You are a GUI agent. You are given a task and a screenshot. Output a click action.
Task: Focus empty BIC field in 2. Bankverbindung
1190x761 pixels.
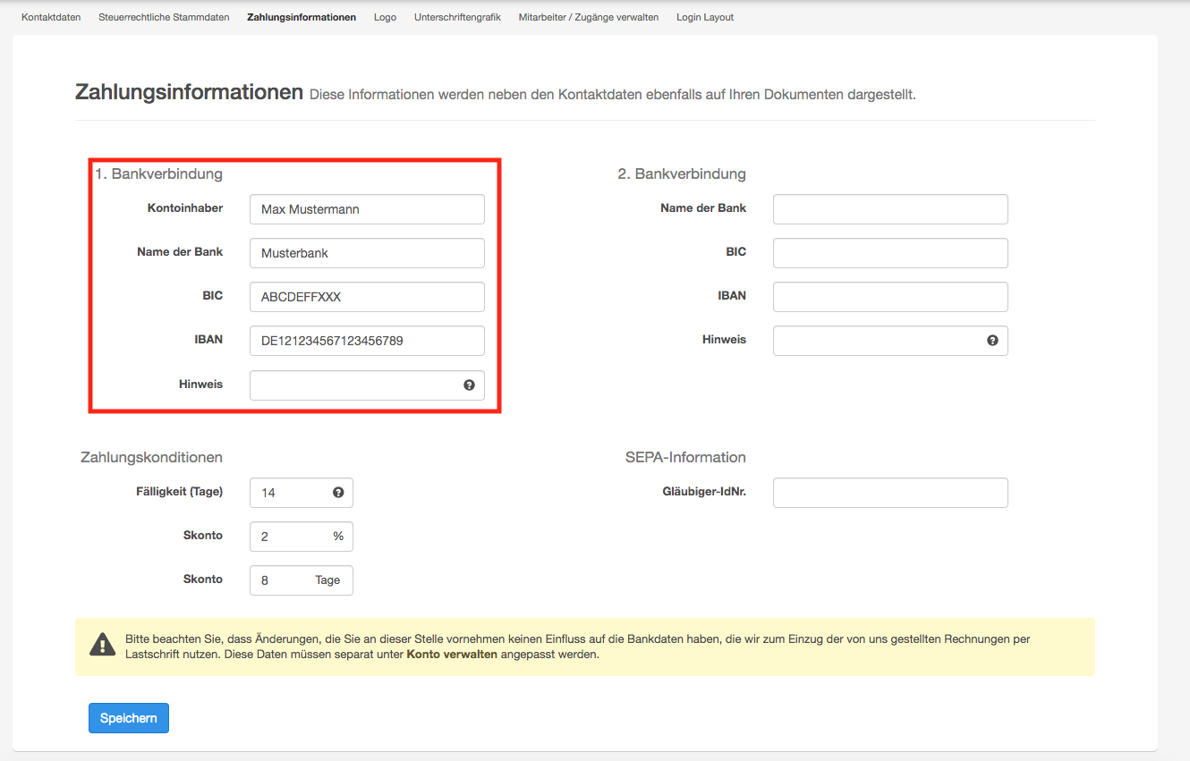click(x=890, y=253)
